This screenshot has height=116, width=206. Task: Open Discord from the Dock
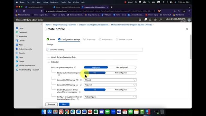102,112
